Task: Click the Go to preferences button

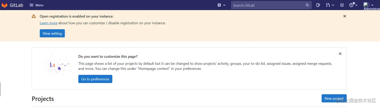Action: click(95, 79)
